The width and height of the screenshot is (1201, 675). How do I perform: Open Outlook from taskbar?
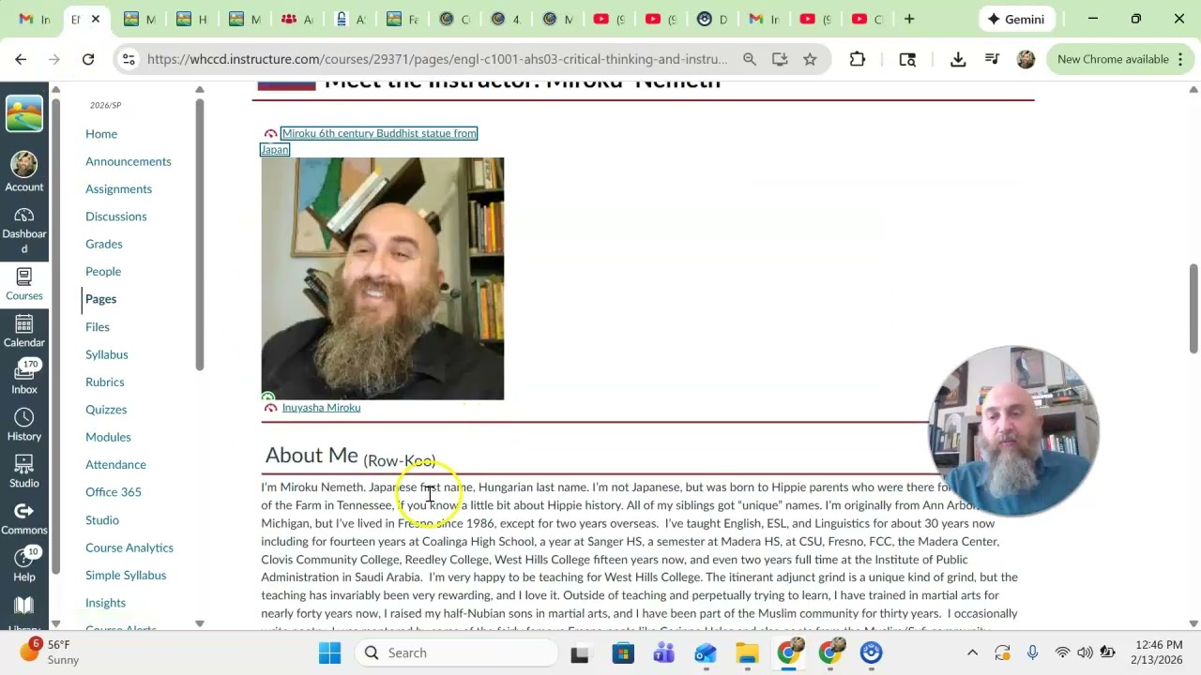coord(706,652)
